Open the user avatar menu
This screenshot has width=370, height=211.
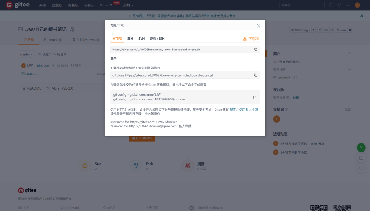tap(358, 5)
